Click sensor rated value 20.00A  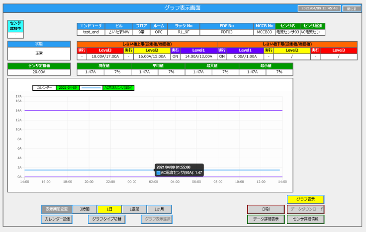point(39,72)
